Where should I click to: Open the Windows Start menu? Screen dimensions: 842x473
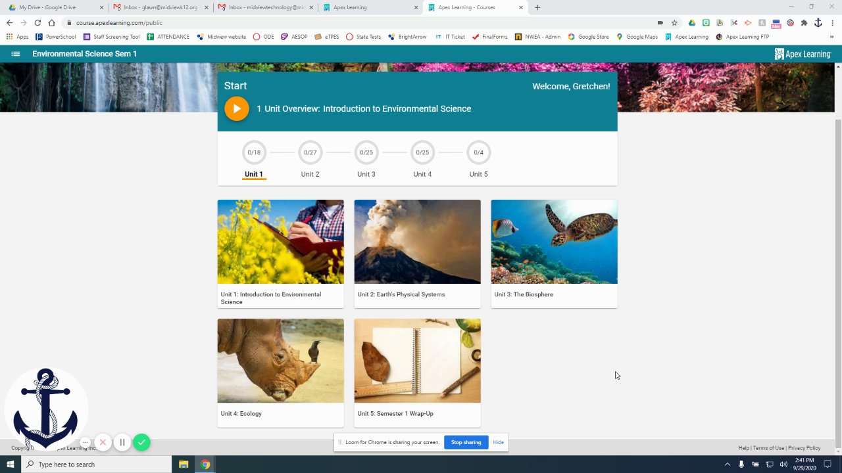pos(10,464)
